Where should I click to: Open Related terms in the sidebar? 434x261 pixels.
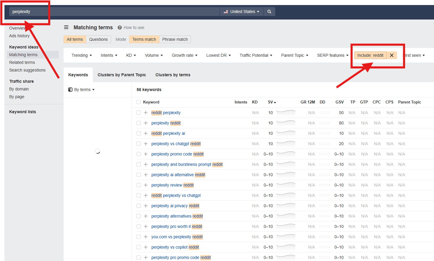click(22, 62)
